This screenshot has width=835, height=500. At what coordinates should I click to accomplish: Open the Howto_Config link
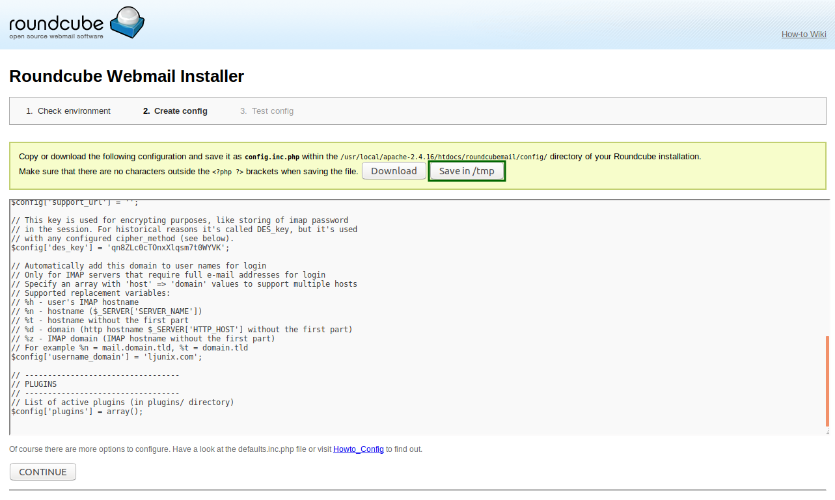(x=359, y=449)
